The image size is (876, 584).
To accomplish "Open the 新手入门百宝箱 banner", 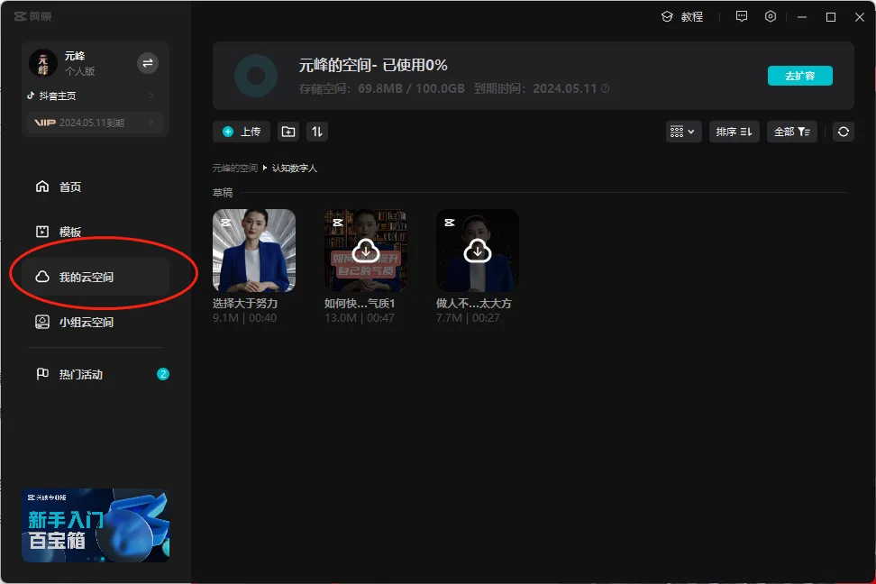I will (x=96, y=525).
